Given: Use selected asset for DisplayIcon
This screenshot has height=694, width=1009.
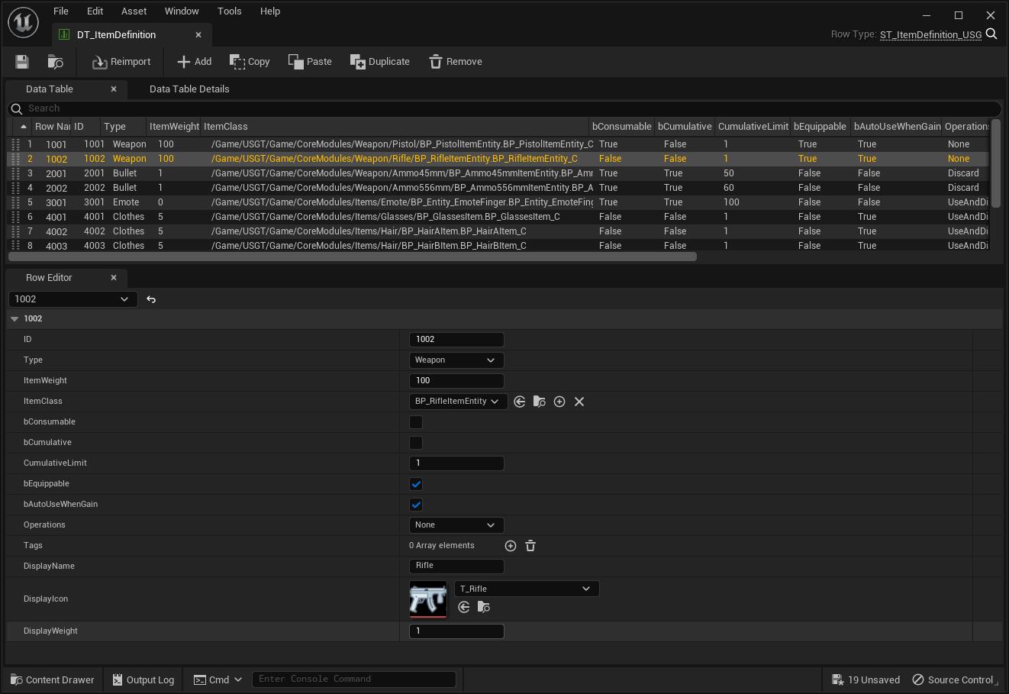Looking at the screenshot, I should (x=464, y=607).
